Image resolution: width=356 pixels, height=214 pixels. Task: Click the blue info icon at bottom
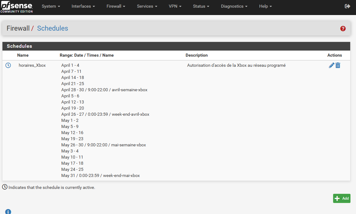point(8,212)
